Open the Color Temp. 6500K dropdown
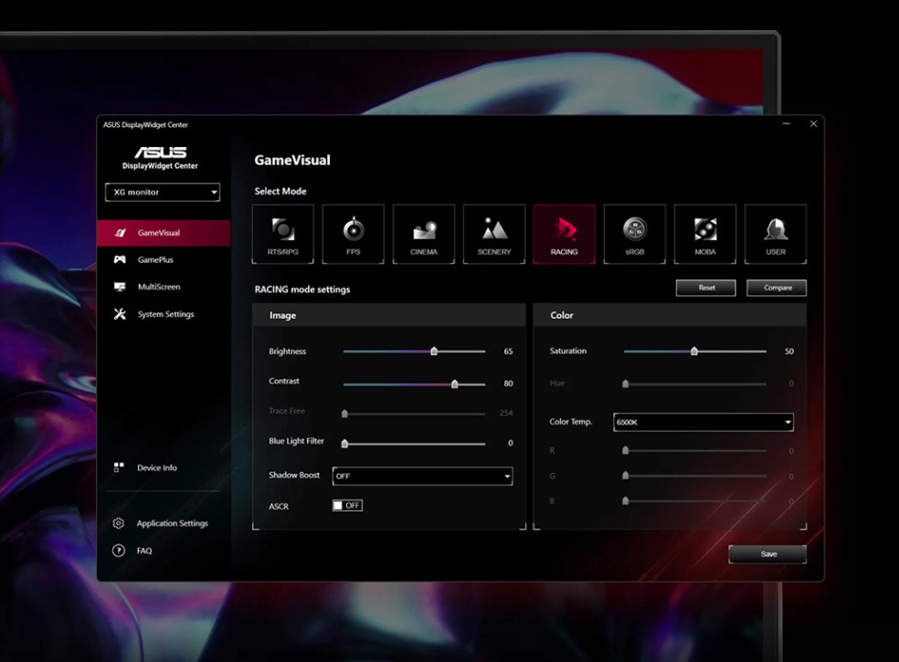Viewport: 899px width, 662px height. point(703,422)
